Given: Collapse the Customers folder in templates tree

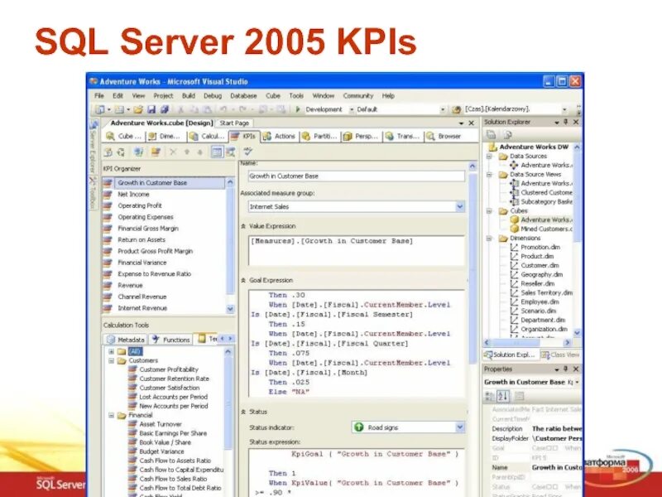Looking at the screenshot, I should point(112,360).
